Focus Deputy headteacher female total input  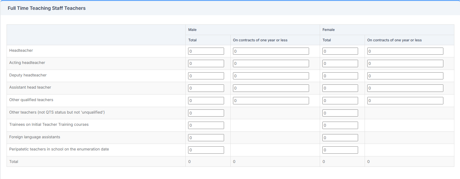[x=340, y=76]
